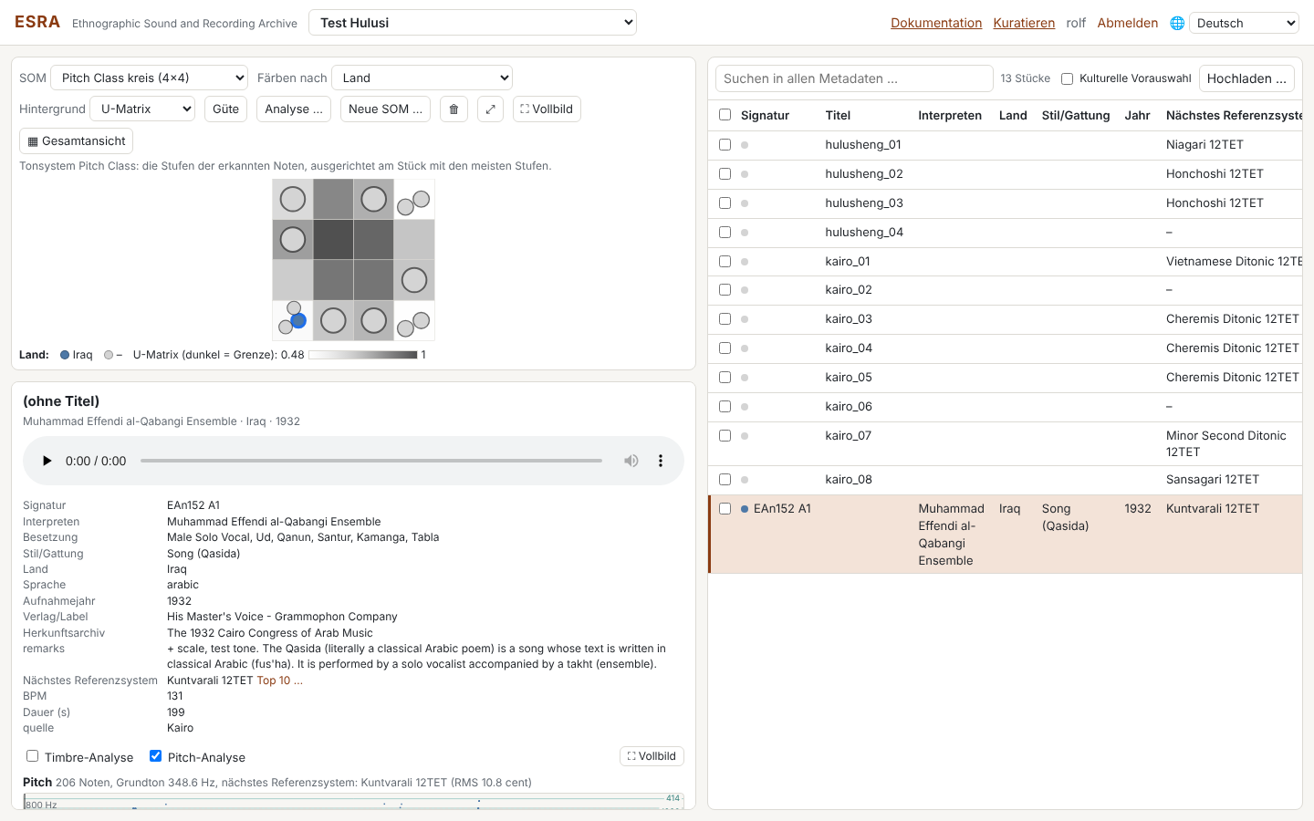Enable the Timbre-Analyse checkbox

click(x=32, y=756)
